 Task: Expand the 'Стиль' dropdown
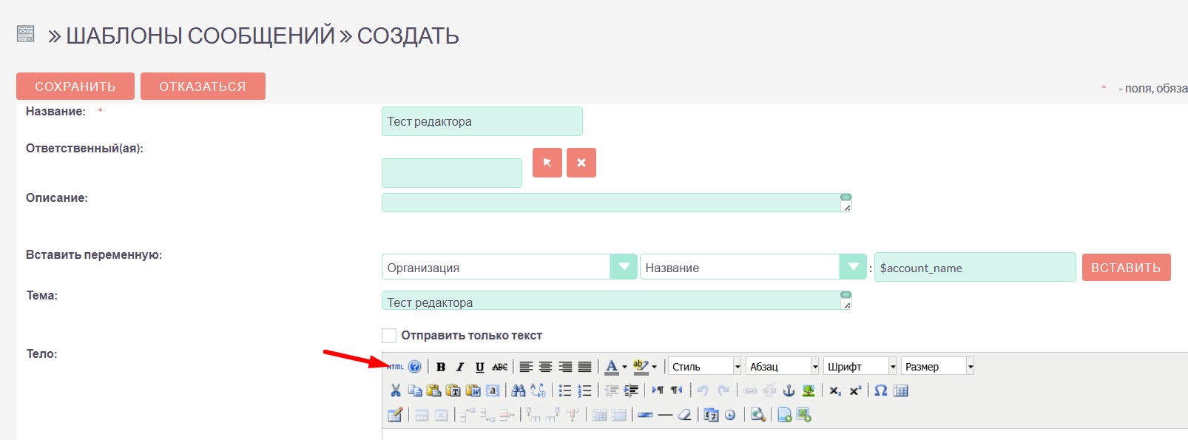pyautogui.click(x=737, y=367)
